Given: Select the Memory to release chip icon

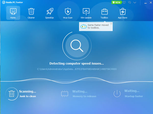Looking at the screenshot, I should pyautogui.click(x=65, y=94).
